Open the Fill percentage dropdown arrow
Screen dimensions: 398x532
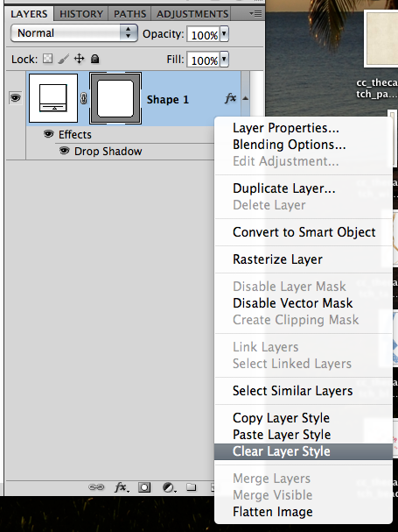click(x=224, y=60)
